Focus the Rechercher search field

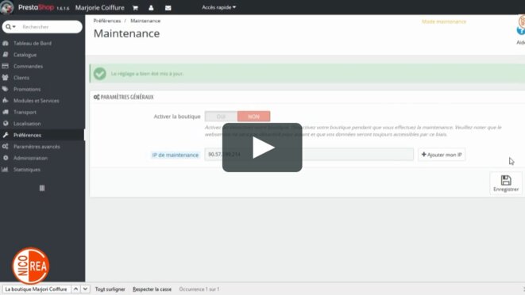(x=50, y=27)
